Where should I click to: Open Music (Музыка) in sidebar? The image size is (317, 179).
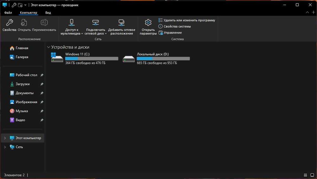[23, 111]
